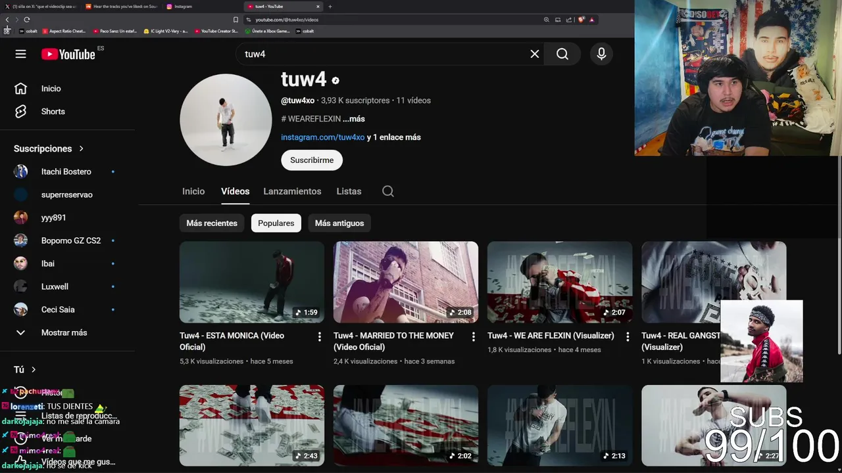Click the MARRIED TO THE MONEY thumbnail
The width and height of the screenshot is (842, 473).
click(x=406, y=282)
